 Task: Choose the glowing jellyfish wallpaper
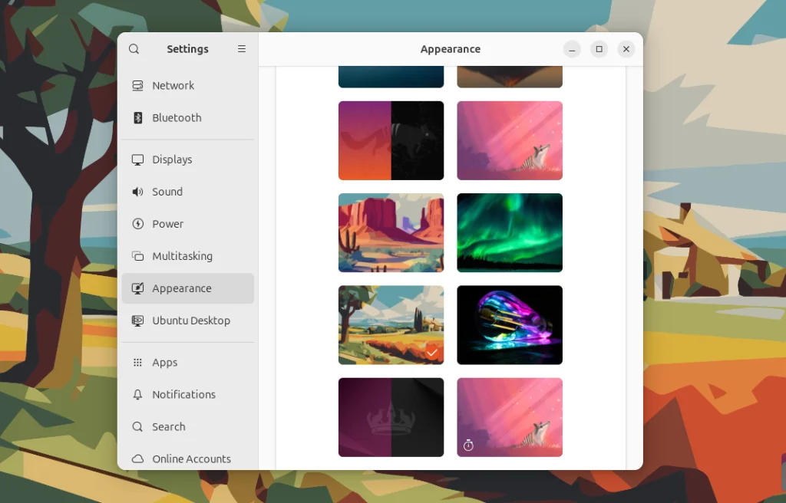click(x=509, y=324)
